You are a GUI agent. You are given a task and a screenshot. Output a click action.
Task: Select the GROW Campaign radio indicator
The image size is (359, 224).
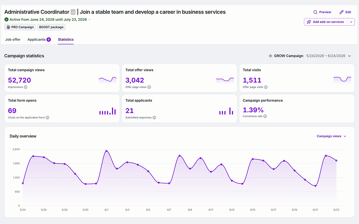tap(270, 56)
